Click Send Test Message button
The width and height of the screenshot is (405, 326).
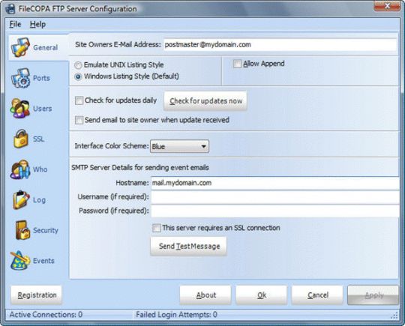189,247
